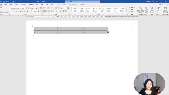Open the Acrobat ribbon tab
Screen dimensions: 169x95
click(x=64, y=5)
